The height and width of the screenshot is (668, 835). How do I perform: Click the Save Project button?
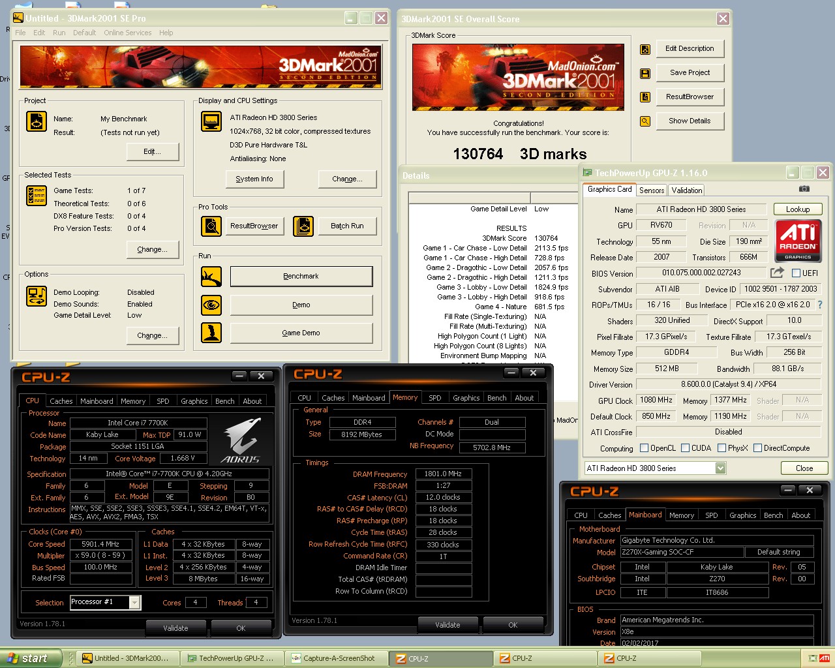(690, 73)
